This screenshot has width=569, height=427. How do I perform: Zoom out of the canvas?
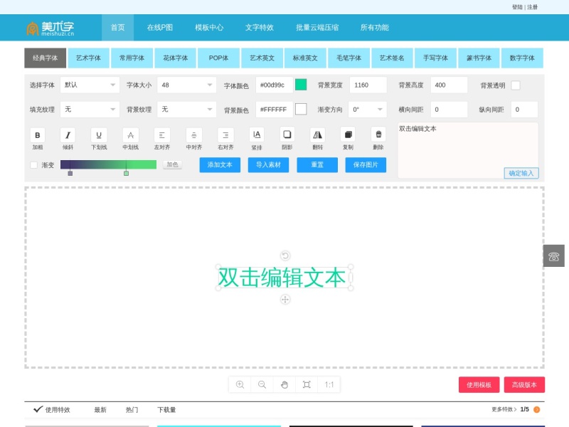pyautogui.click(x=262, y=384)
